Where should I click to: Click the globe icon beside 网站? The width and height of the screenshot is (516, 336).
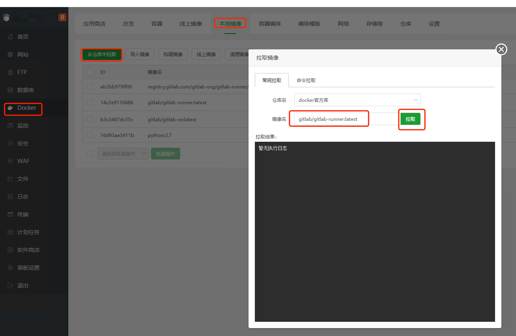pos(10,54)
